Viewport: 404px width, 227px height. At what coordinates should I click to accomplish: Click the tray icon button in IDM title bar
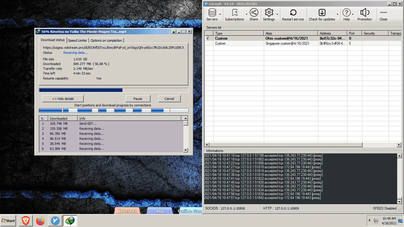click(174, 32)
